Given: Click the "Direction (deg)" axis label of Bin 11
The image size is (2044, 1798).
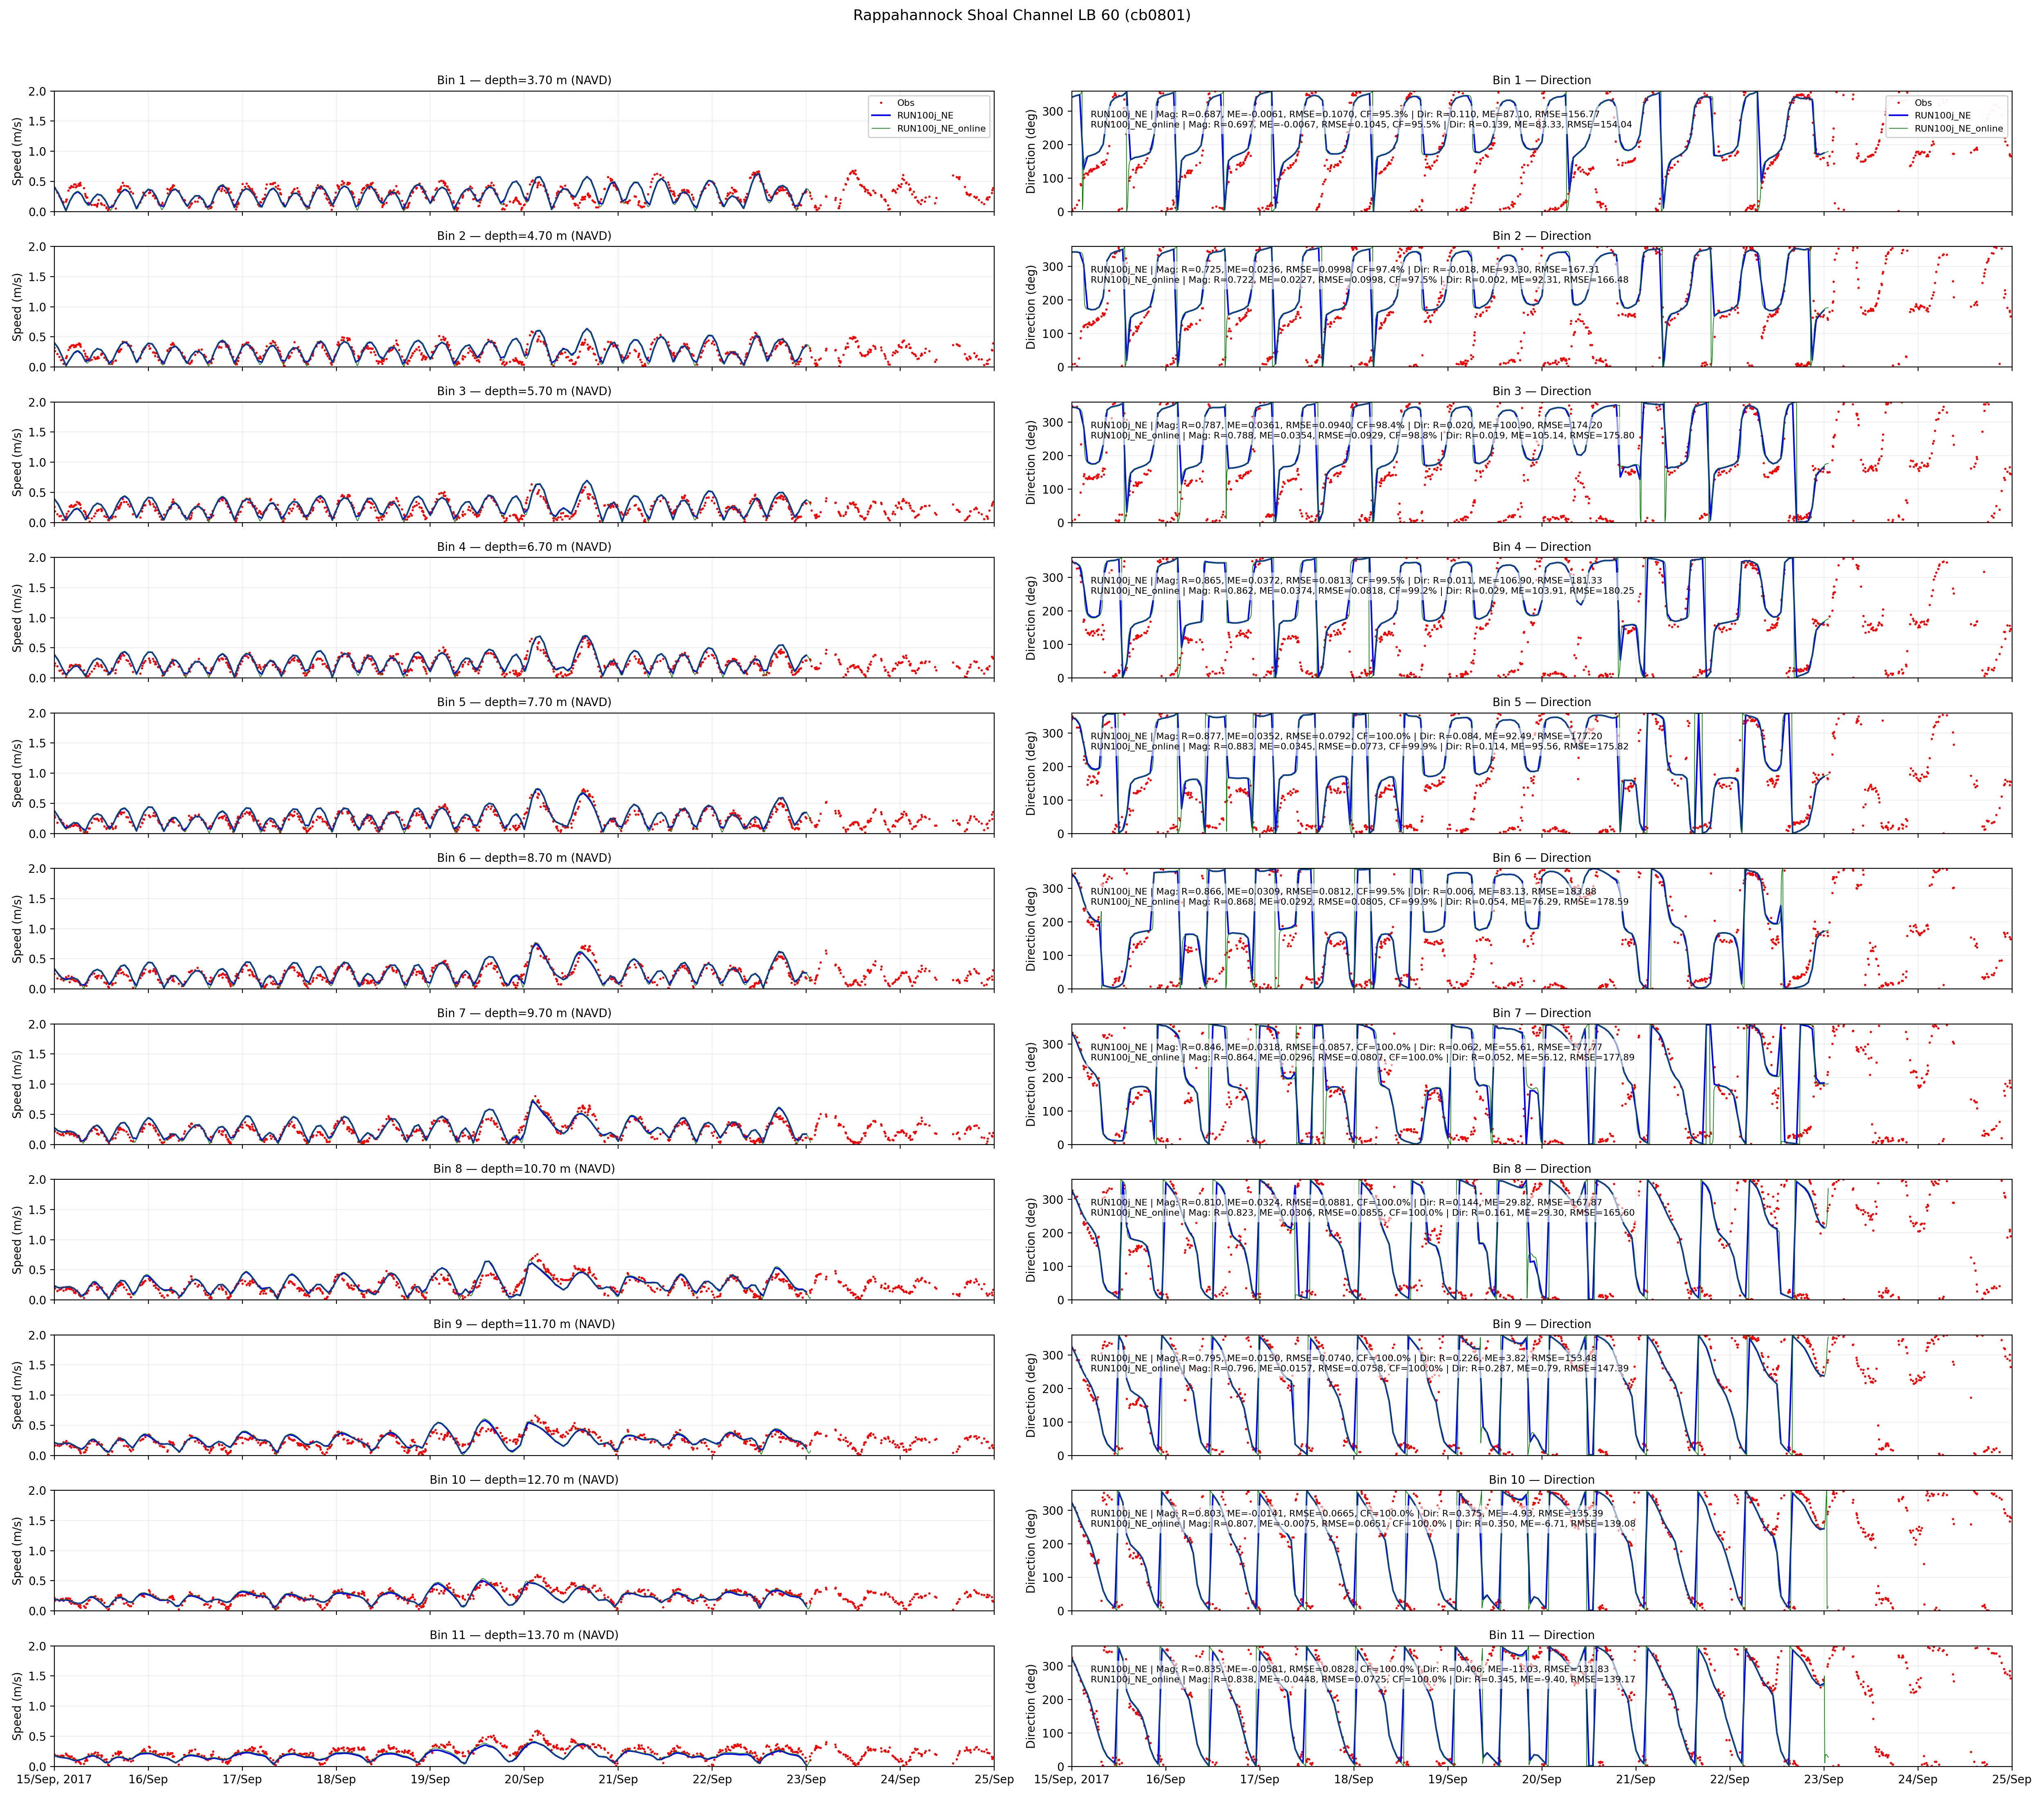Looking at the screenshot, I should 1031,1706.
